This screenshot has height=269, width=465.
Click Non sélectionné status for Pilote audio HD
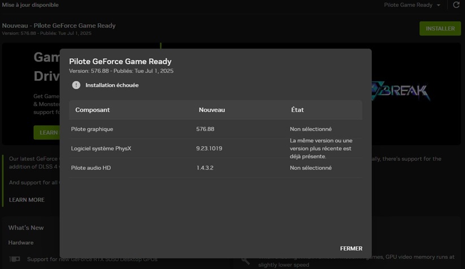tap(311, 168)
